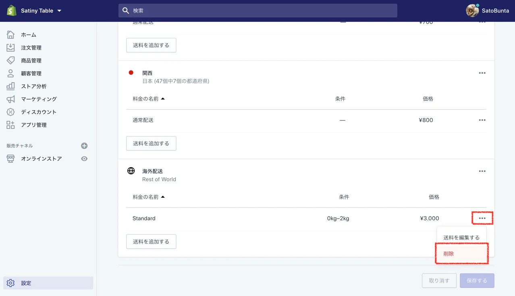
Task: Click the ディスカウント badge icon
Action: pos(10,112)
